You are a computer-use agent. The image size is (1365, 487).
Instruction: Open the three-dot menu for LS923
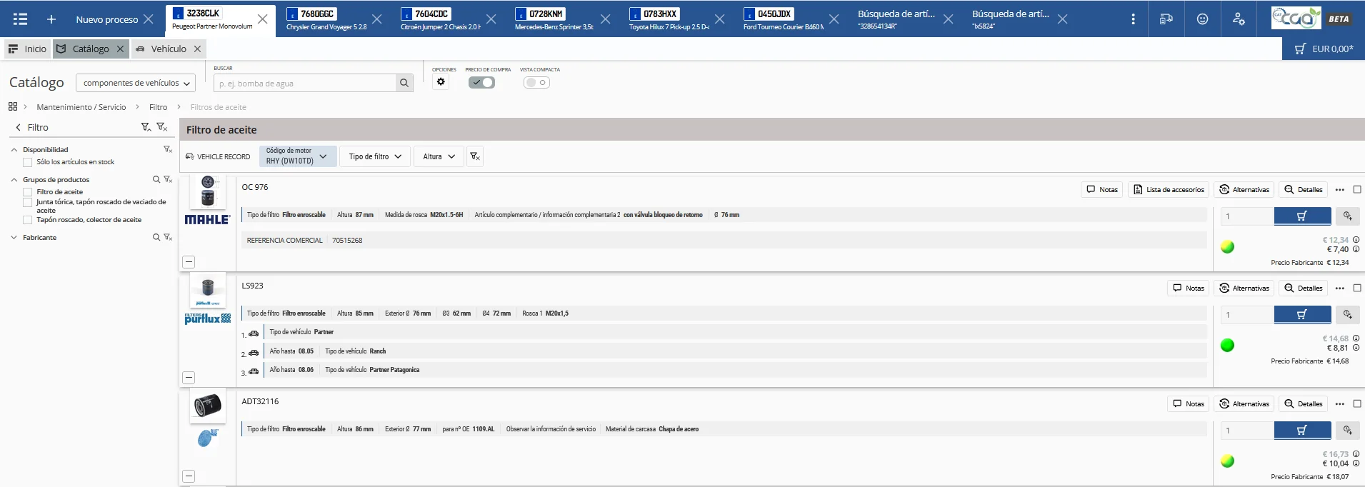click(x=1339, y=288)
